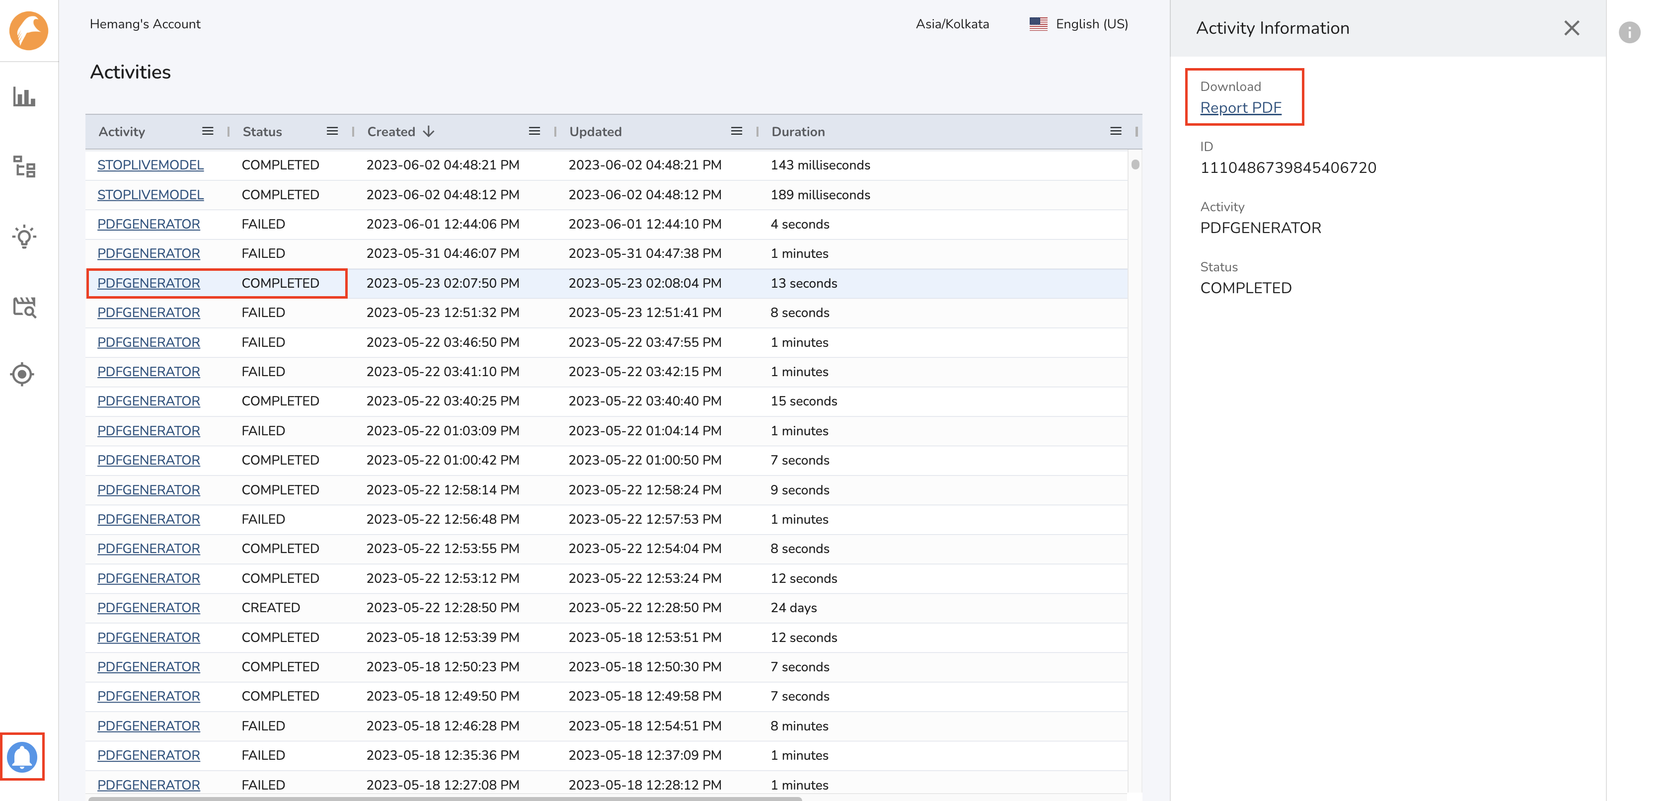
Task: Open the Created column menu
Action: click(534, 131)
